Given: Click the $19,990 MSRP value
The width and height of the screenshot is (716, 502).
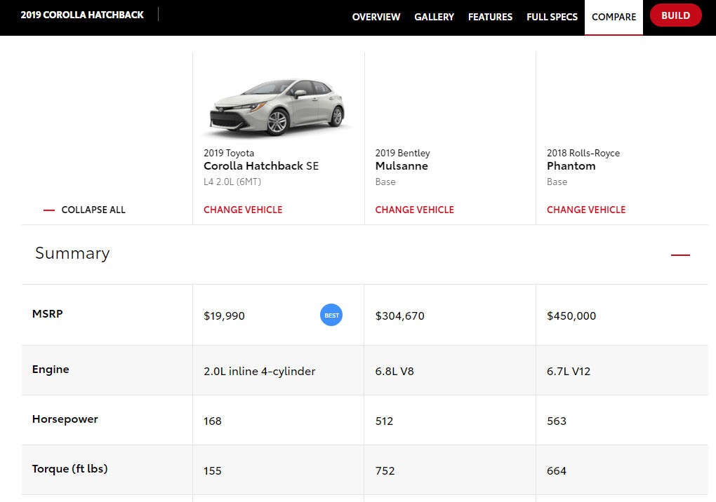Looking at the screenshot, I should pyautogui.click(x=224, y=316).
